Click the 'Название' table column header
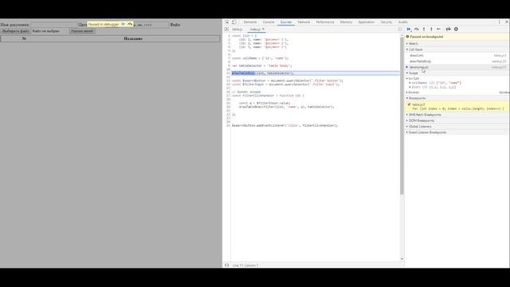 pos(133,39)
